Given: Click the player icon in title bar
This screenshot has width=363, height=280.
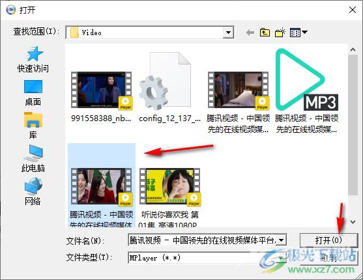Looking at the screenshot, I should coord(11,10).
